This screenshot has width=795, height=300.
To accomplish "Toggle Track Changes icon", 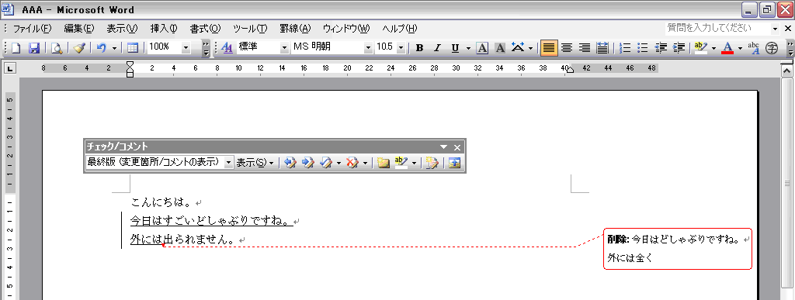I will point(432,162).
